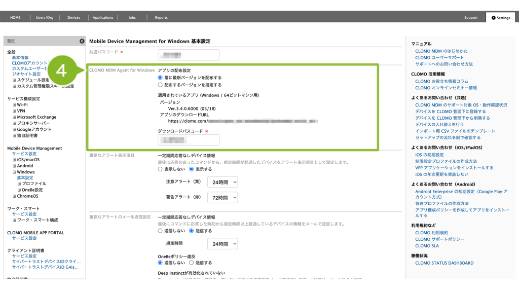The image size is (519, 292).
Task: Open サポートへのお問い合わせ方法 link
Action: point(444,64)
